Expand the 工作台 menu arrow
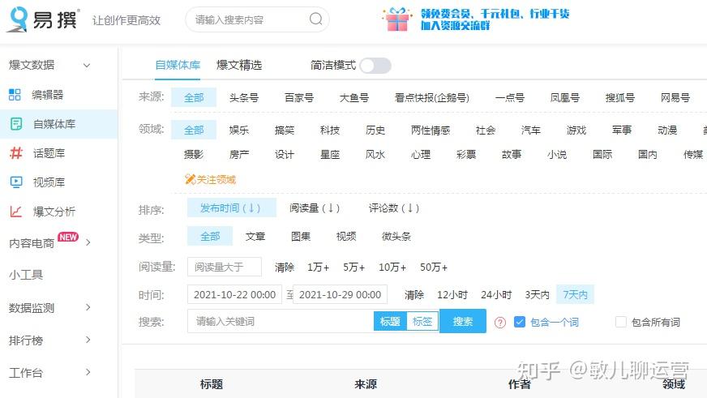The image size is (707, 398). coord(88,372)
